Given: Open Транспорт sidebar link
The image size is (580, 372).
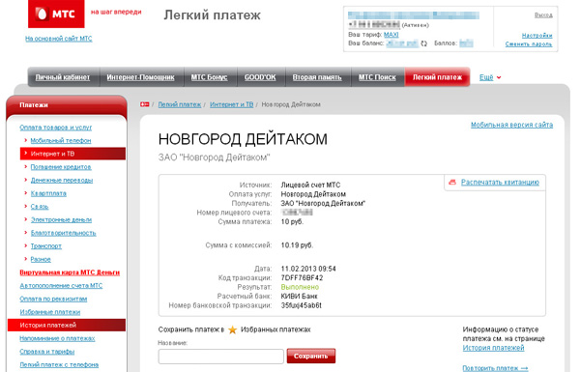Looking at the screenshot, I should [x=45, y=245].
